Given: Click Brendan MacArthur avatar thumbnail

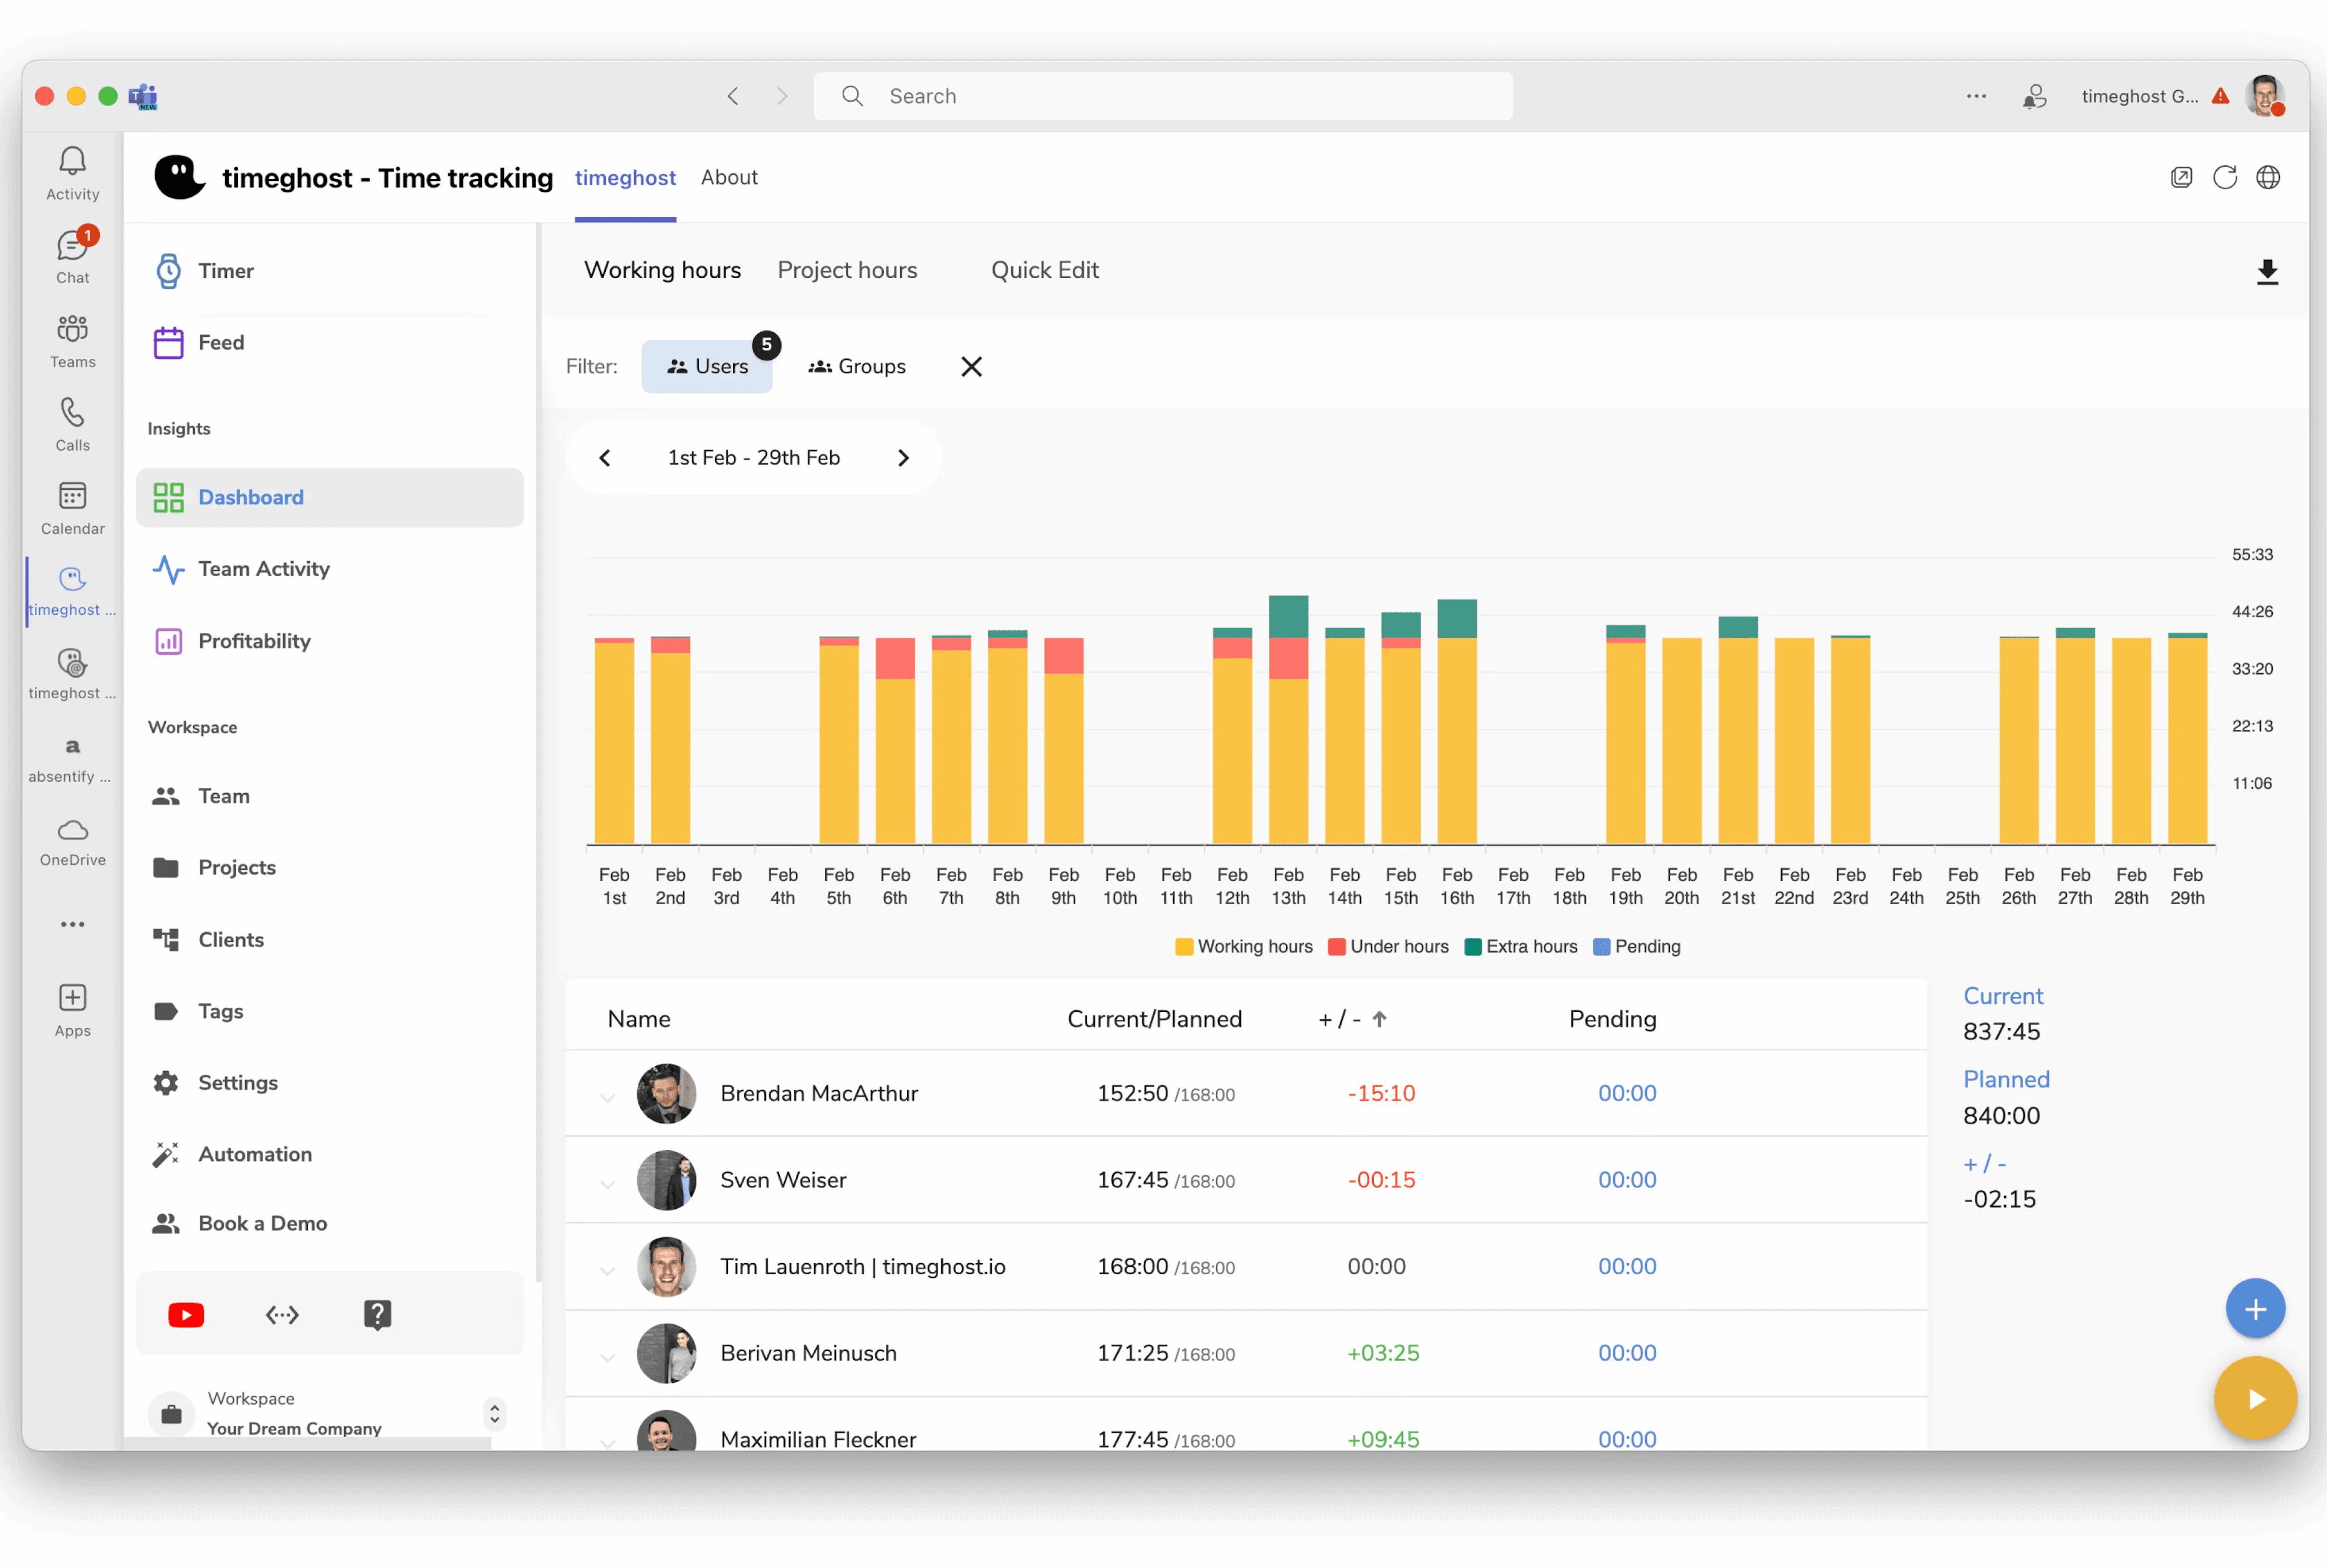Looking at the screenshot, I should coord(666,1093).
